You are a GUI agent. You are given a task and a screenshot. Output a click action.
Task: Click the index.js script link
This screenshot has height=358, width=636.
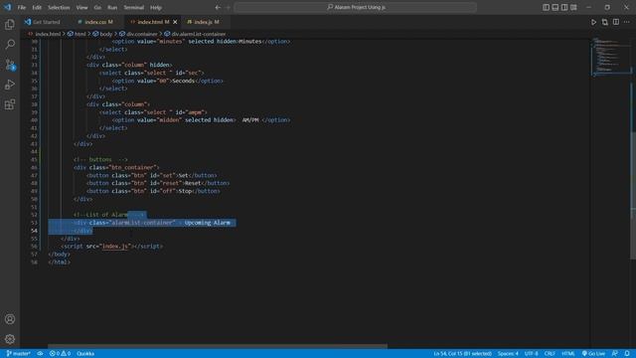click(115, 247)
